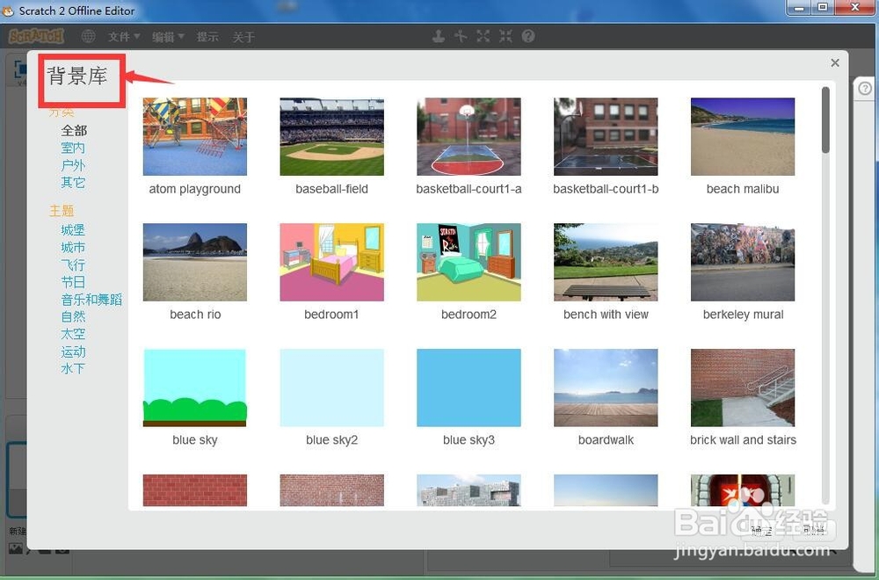
Task: Choose backdrop from library icon under 新建
Action: point(16,548)
